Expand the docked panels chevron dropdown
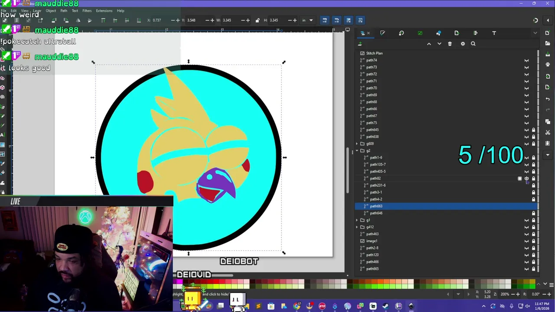Screen dimensions: 555x312 tap(535, 33)
